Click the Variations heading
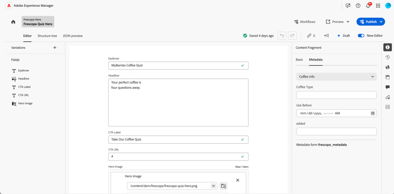Image resolution: width=394 pixels, height=194 pixels. click(18, 48)
